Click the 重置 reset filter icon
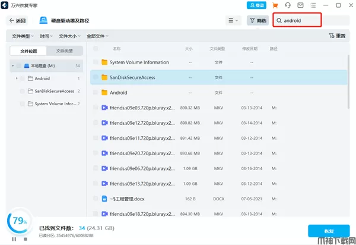Image resolution: width=356 pixels, height=245 pixels. click(x=336, y=36)
